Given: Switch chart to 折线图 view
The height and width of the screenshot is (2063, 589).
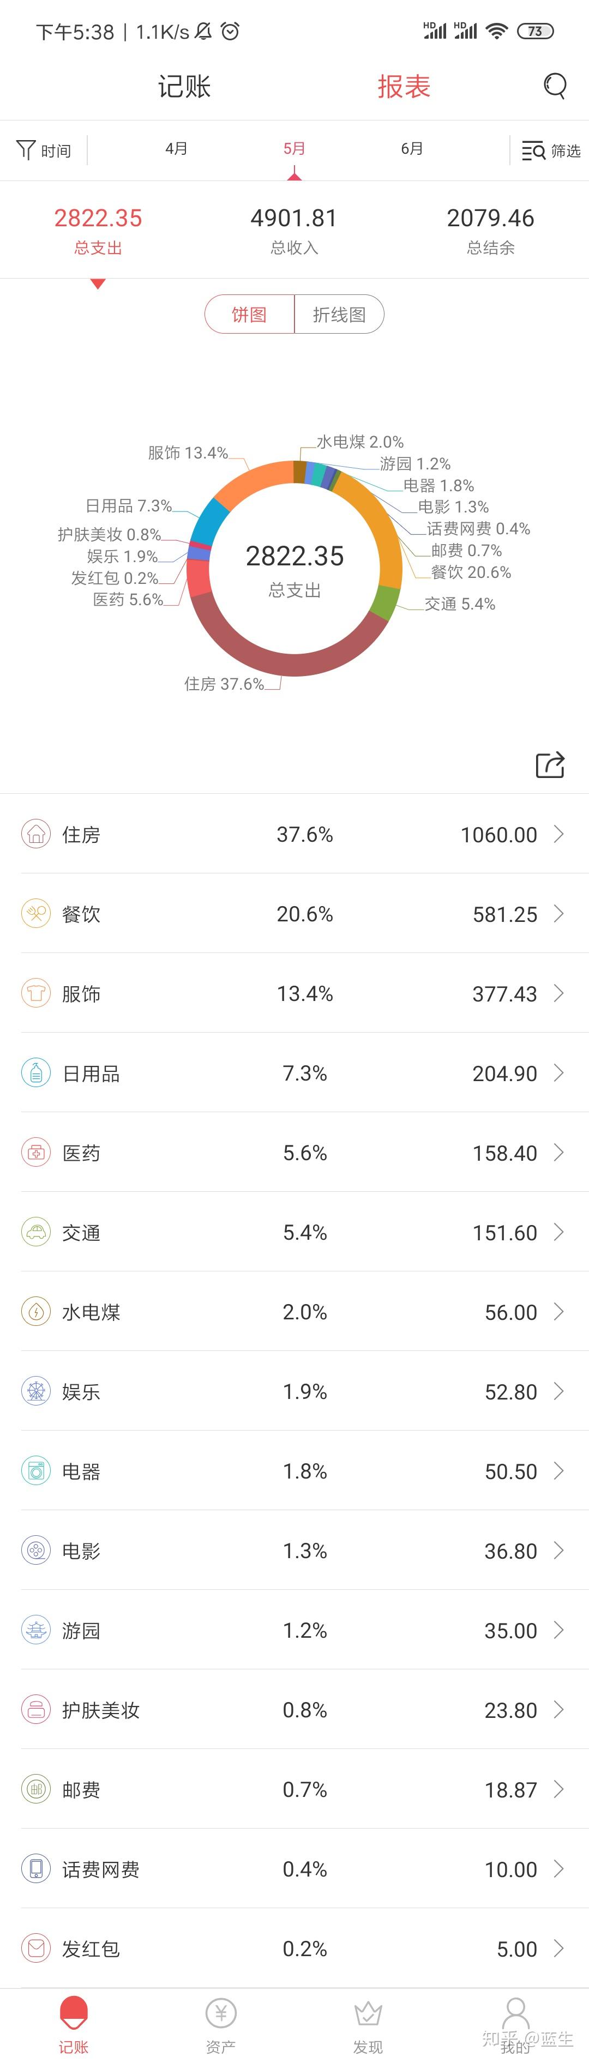Looking at the screenshot, I should click(339, 314).
